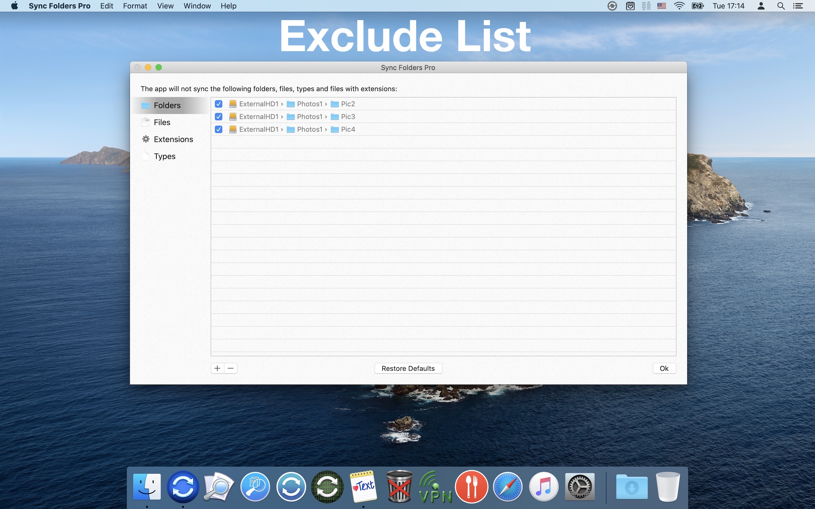Select the Files sidebar category

[x=161, y=122]
